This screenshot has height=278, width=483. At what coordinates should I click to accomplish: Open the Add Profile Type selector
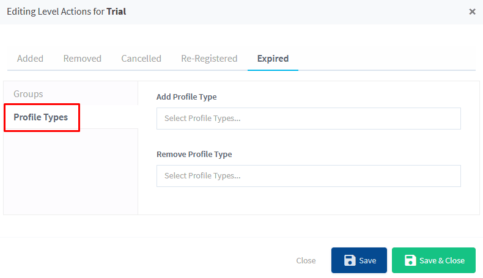click(x=309, y=119)
